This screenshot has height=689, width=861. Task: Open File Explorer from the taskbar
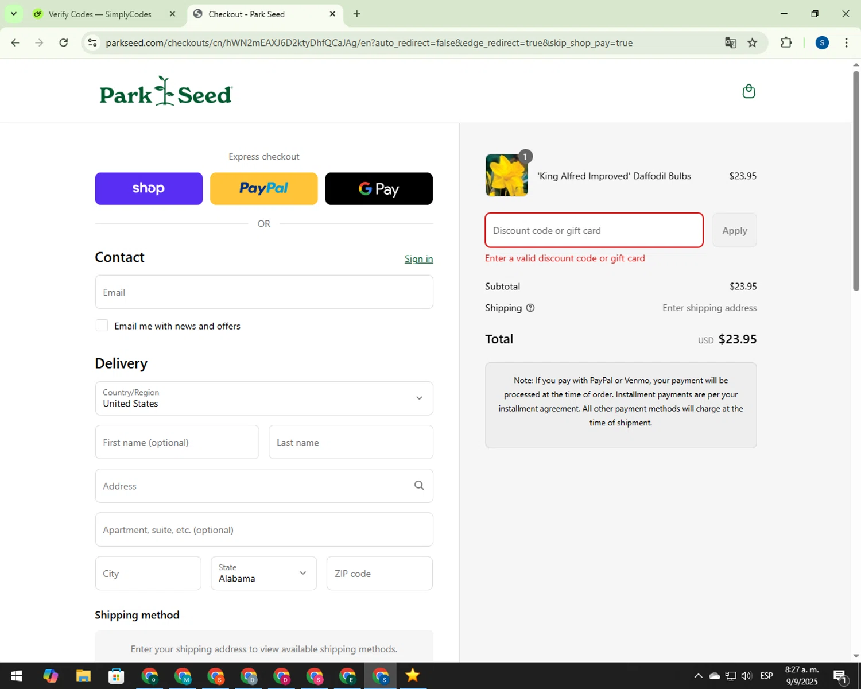83,676
